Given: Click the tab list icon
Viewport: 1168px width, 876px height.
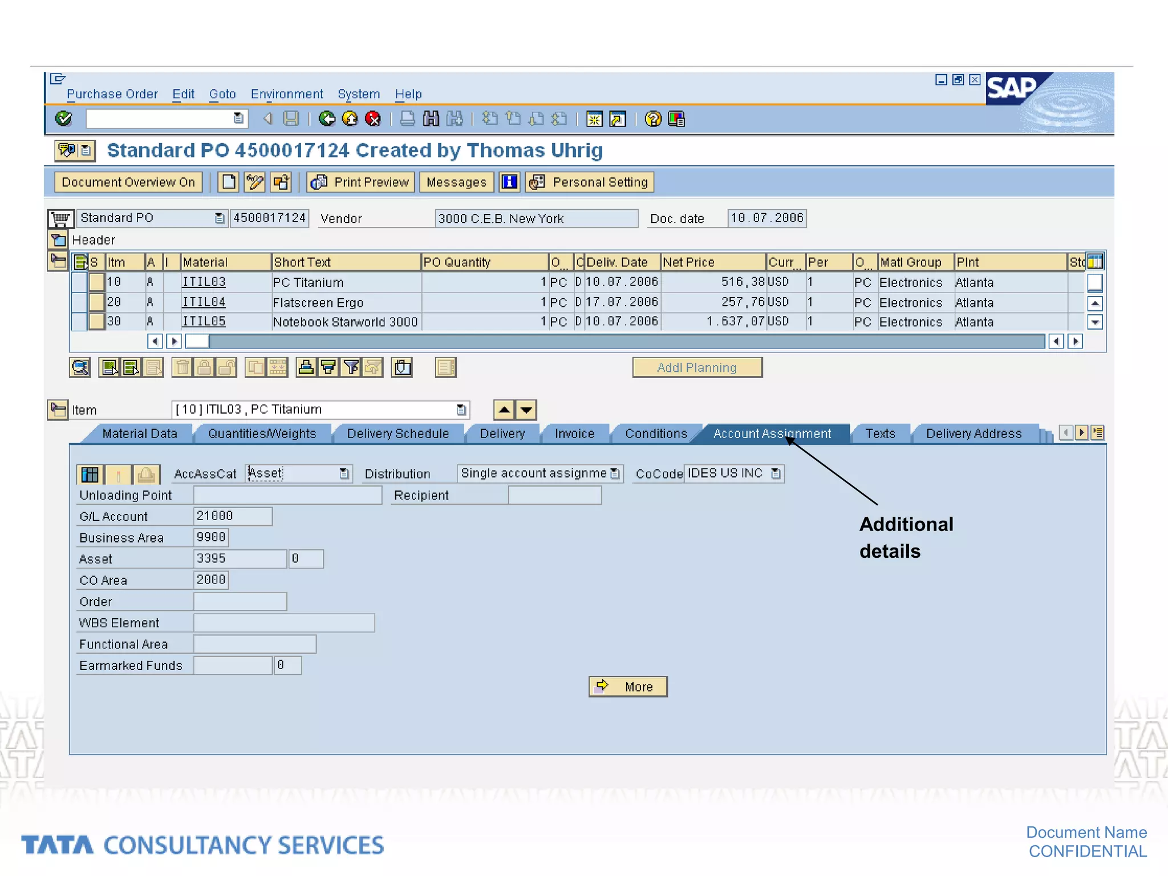Looking at the screenshot, I should click(x=1097, y=433).
